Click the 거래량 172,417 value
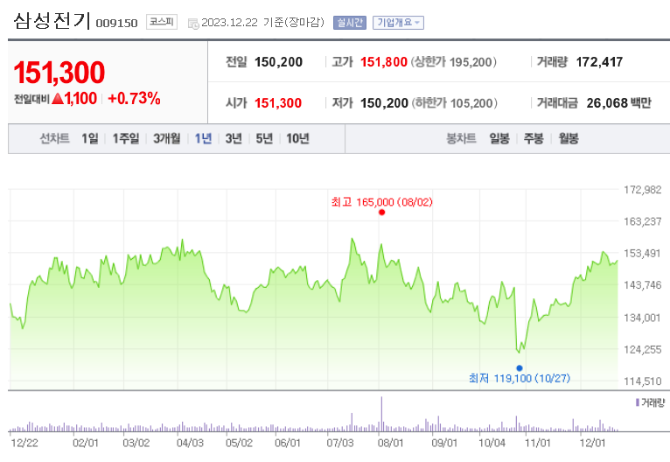Screen dimensions: 670x462 [599, 62]
